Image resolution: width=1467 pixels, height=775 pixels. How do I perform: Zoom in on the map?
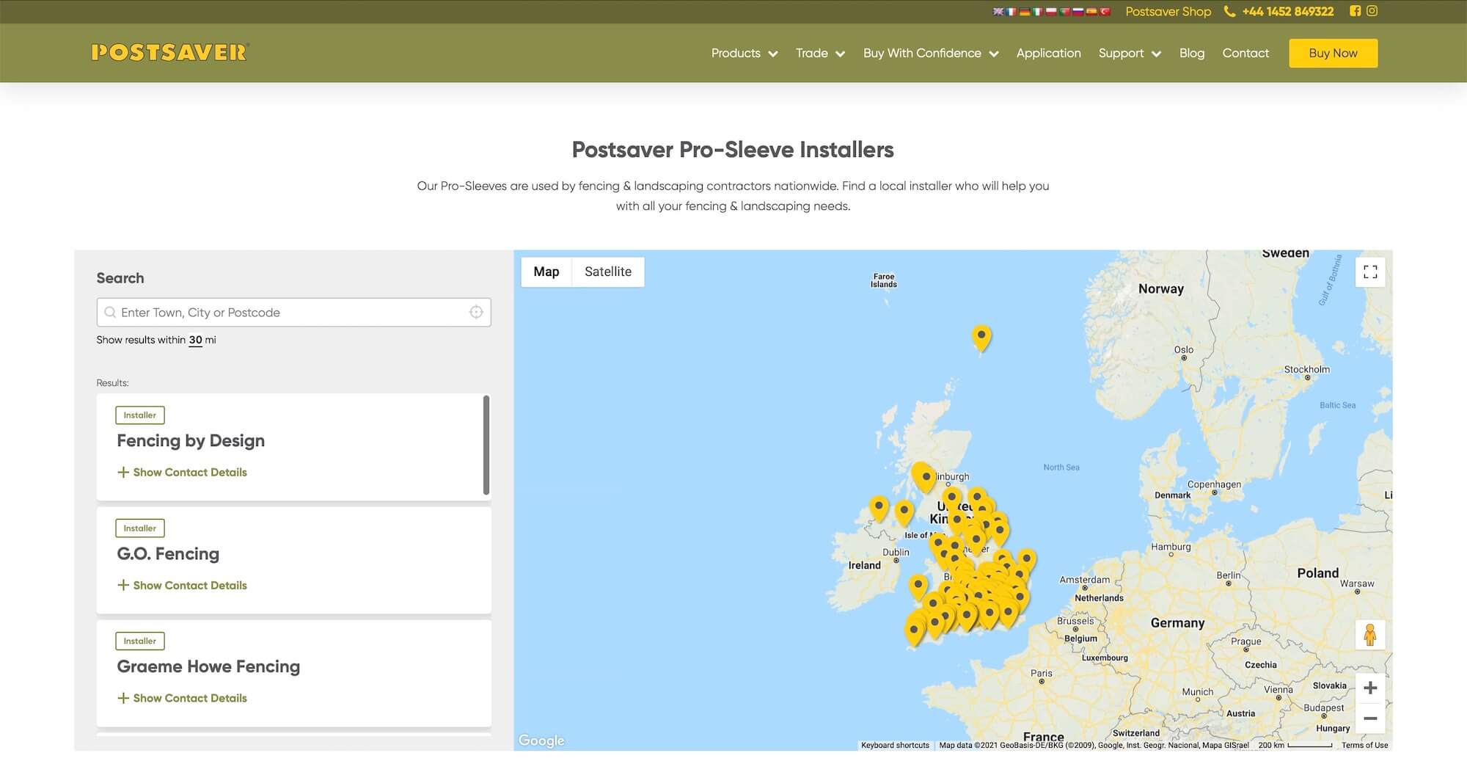pyautogui.click(x=1370, y=688)
